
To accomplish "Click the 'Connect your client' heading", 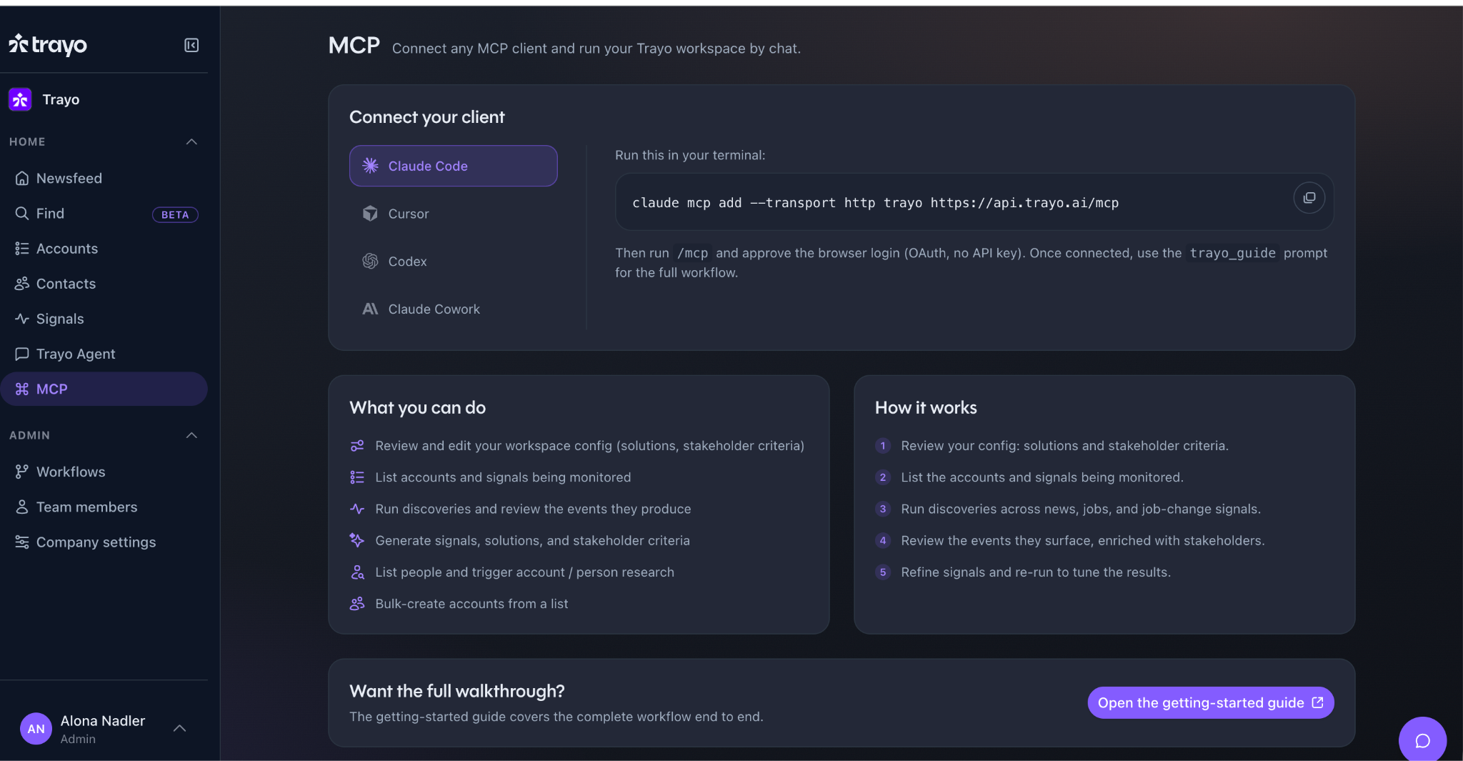I will (x=426, y=117).
